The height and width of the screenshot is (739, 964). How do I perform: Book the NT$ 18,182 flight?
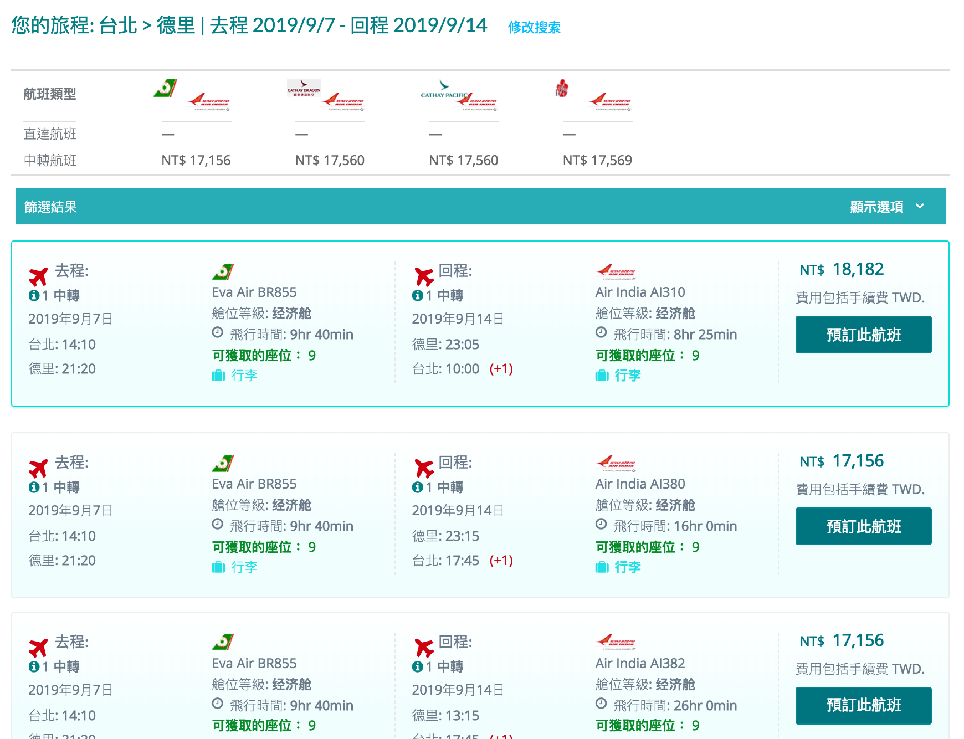[x=863, y=335]
